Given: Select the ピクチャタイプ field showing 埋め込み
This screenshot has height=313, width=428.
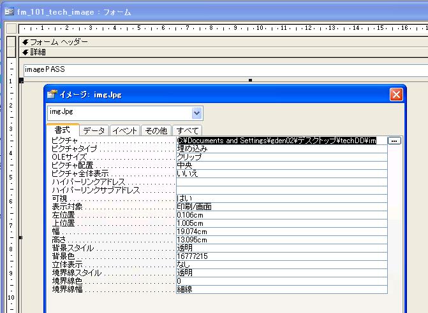Looking at the screenshot, I should coord(281,149).
